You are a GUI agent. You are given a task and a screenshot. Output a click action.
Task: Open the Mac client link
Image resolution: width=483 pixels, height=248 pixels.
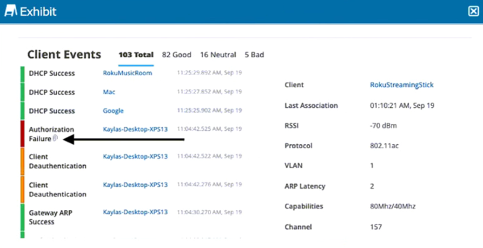(109, 92)
